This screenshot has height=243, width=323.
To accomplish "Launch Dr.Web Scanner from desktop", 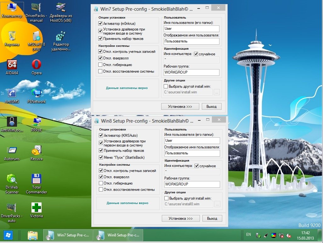I will [12, 179].
